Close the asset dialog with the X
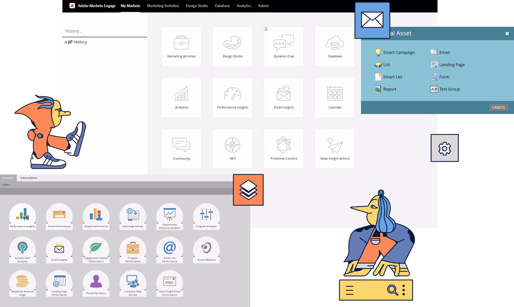Image resolution: width=514 pixels, height=307 pixels. [507, 33]
